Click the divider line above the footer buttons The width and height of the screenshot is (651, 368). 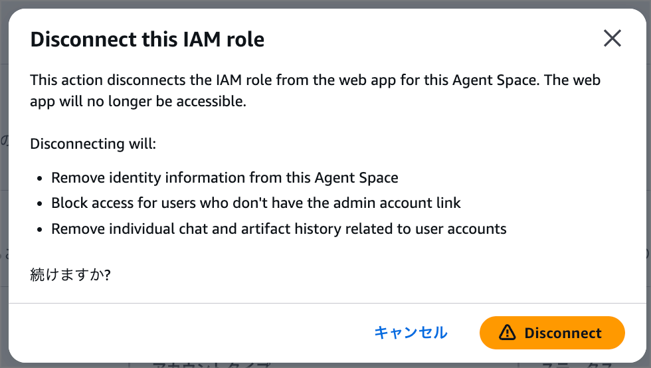325,303
